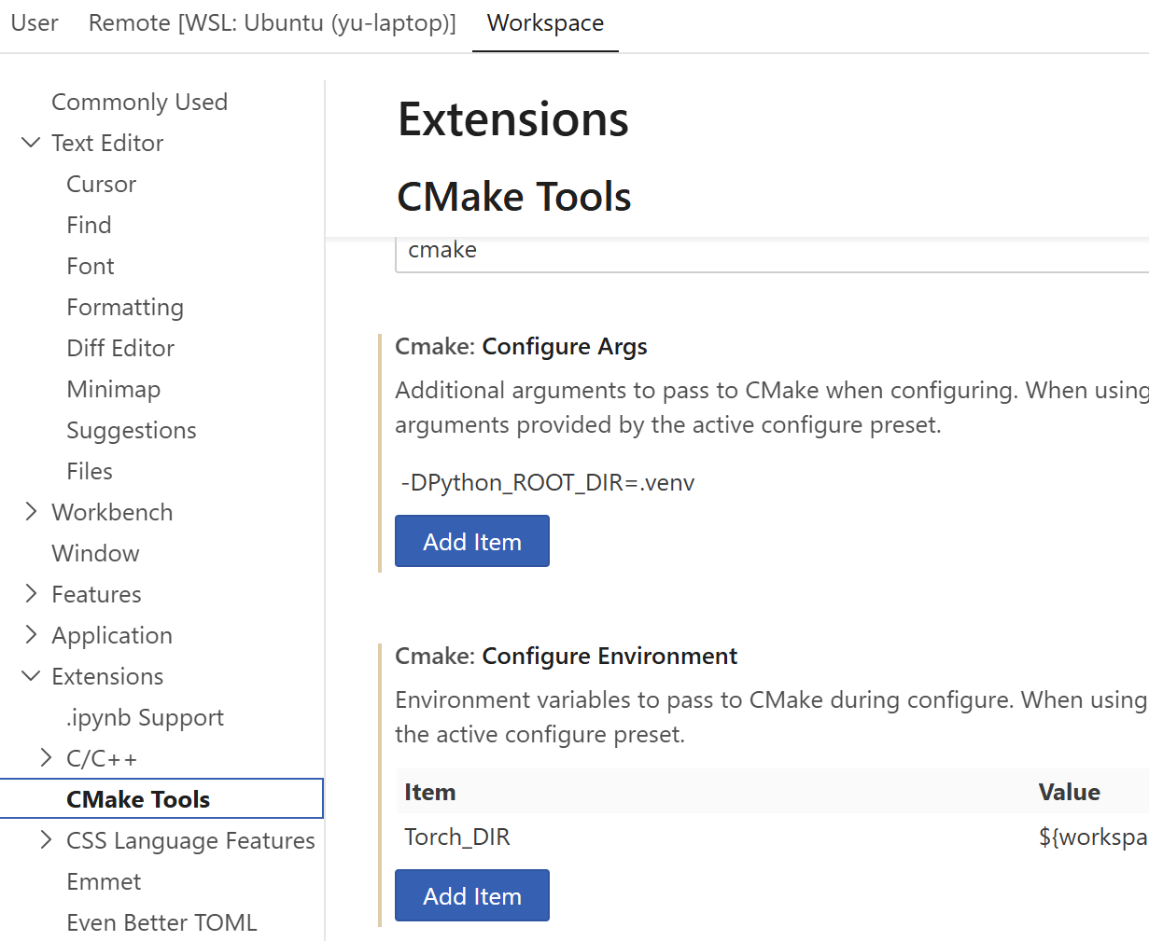Open the Even Better TOML settings
This screenshot has width=1149, height=941.
[x=161, y=922]
